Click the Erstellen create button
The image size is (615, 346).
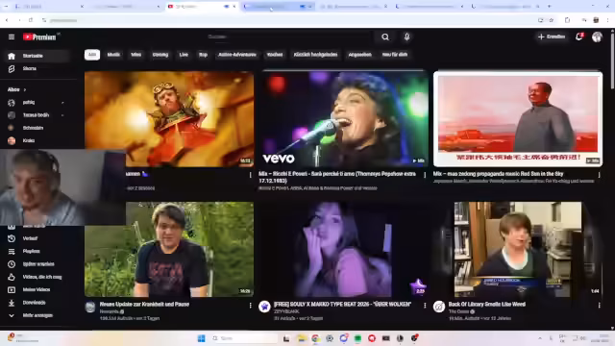point(552,37)
